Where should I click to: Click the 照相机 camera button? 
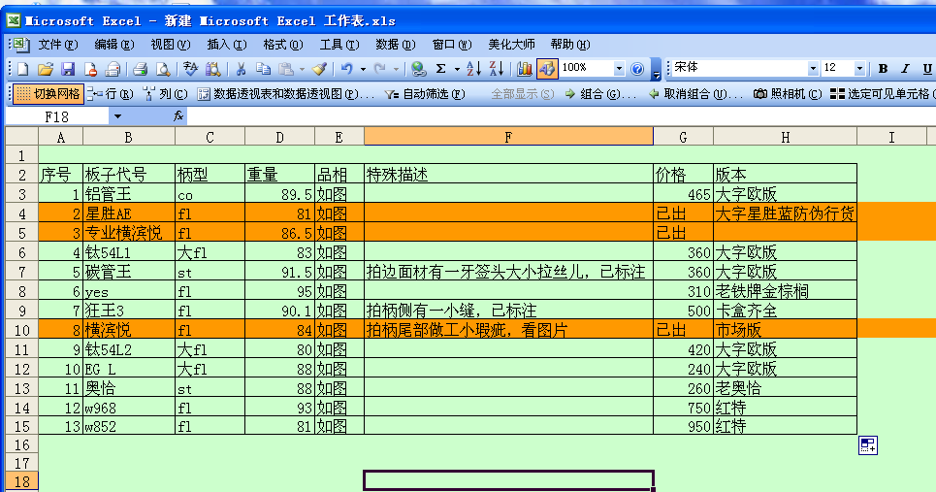pyautogui.click(x=789, y=94)
